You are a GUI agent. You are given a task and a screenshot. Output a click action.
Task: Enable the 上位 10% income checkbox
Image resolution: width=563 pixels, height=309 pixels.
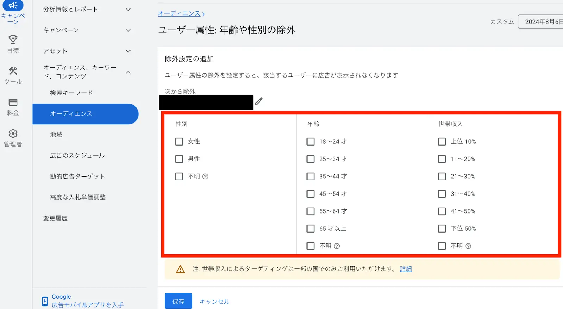[442, 142]
